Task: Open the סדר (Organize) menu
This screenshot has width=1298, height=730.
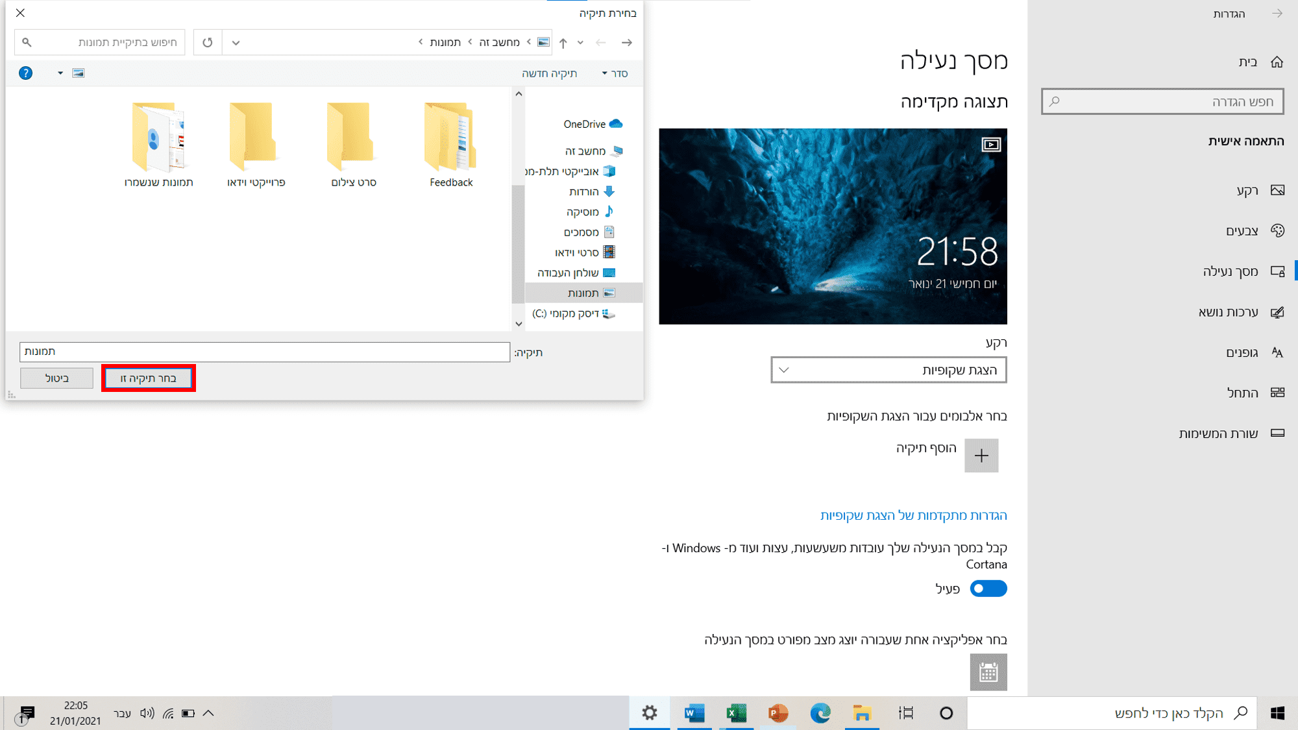Action: point(615,73)
